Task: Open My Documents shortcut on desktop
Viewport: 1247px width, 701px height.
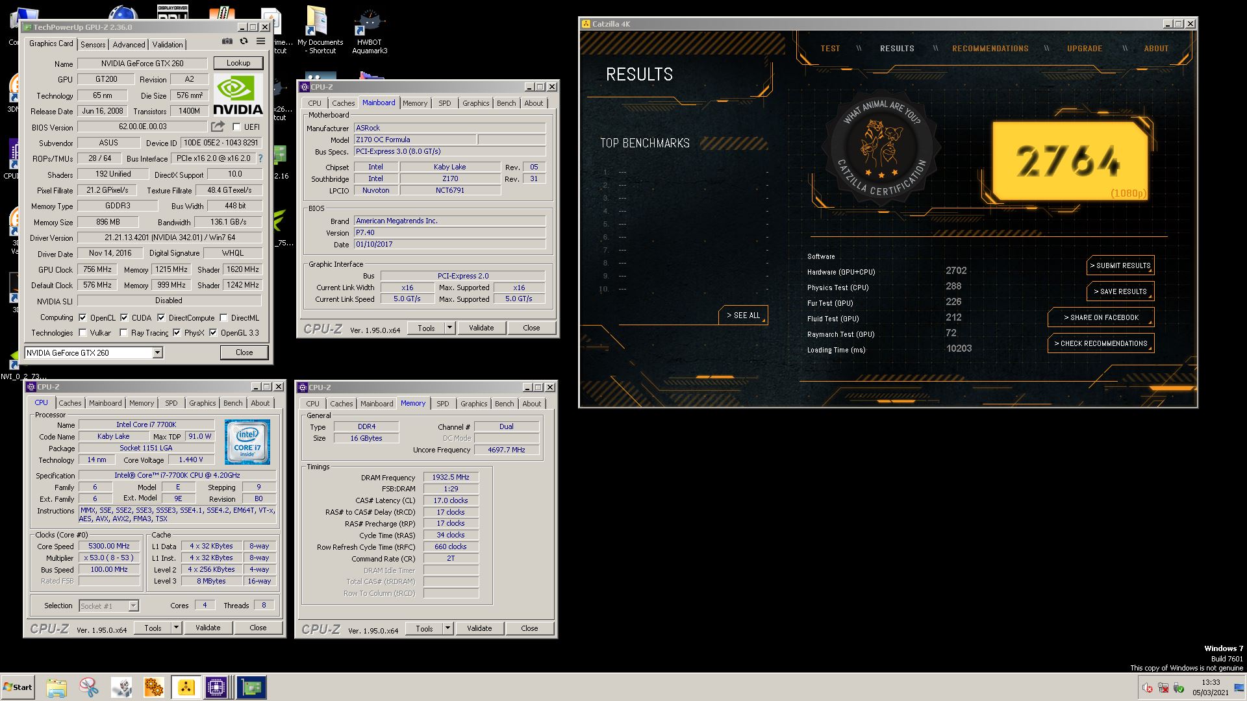Action: pos(320,31)
